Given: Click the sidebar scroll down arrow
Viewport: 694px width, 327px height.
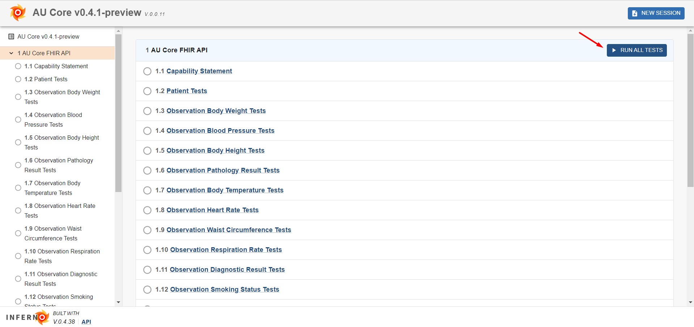Looking at the screenshot, I should click(118, 302).
